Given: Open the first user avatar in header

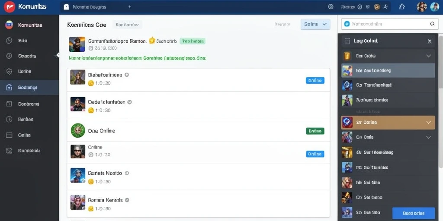Looking at the screenshot, I should [421, 7].
